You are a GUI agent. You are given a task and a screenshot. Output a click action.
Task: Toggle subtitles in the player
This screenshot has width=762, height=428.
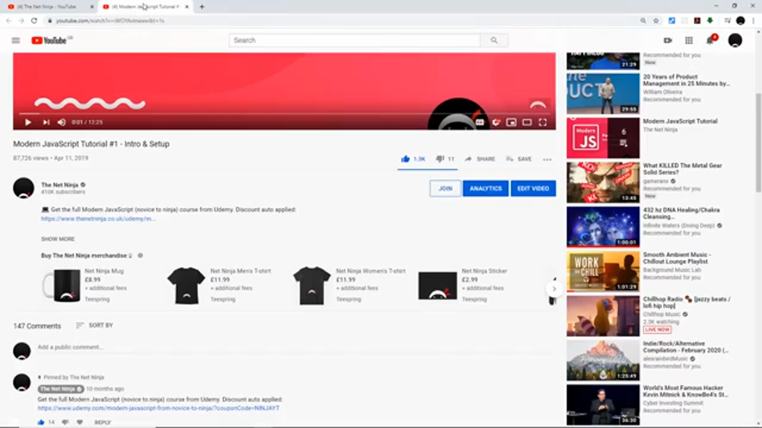coord(480,122)
